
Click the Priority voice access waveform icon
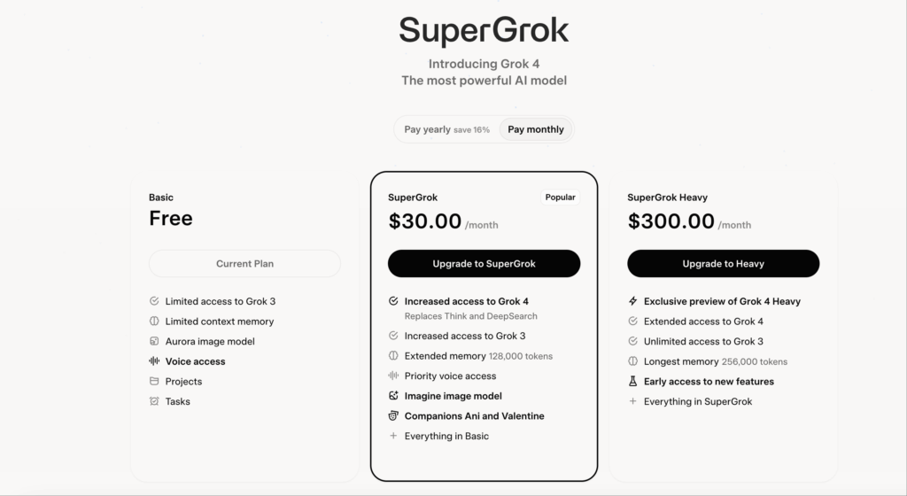click(393, 376)
